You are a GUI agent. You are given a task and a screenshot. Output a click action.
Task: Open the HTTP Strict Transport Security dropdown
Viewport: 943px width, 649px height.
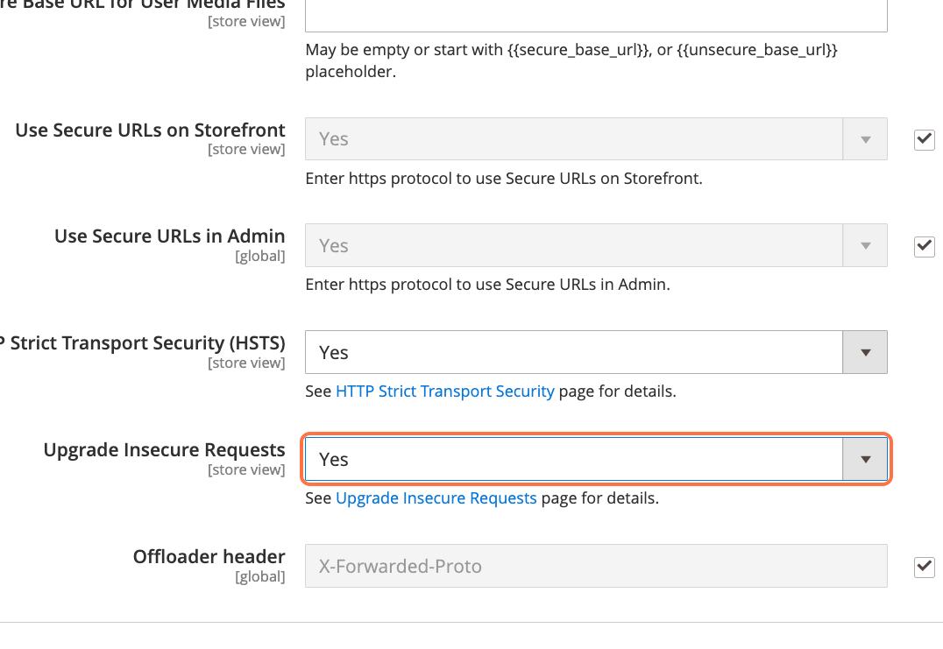(x=864, y=351)
